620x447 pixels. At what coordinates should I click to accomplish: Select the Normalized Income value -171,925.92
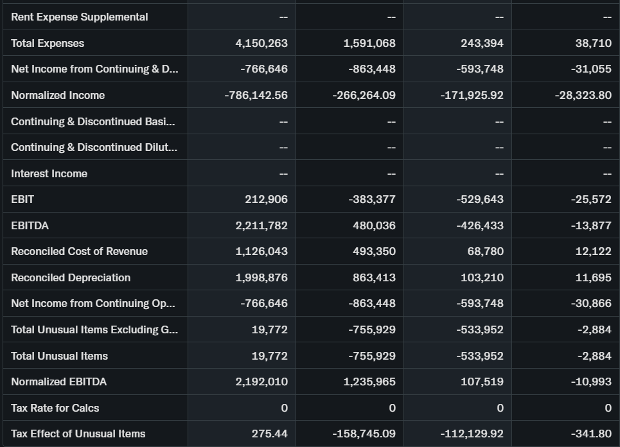[x=472, y=95]
